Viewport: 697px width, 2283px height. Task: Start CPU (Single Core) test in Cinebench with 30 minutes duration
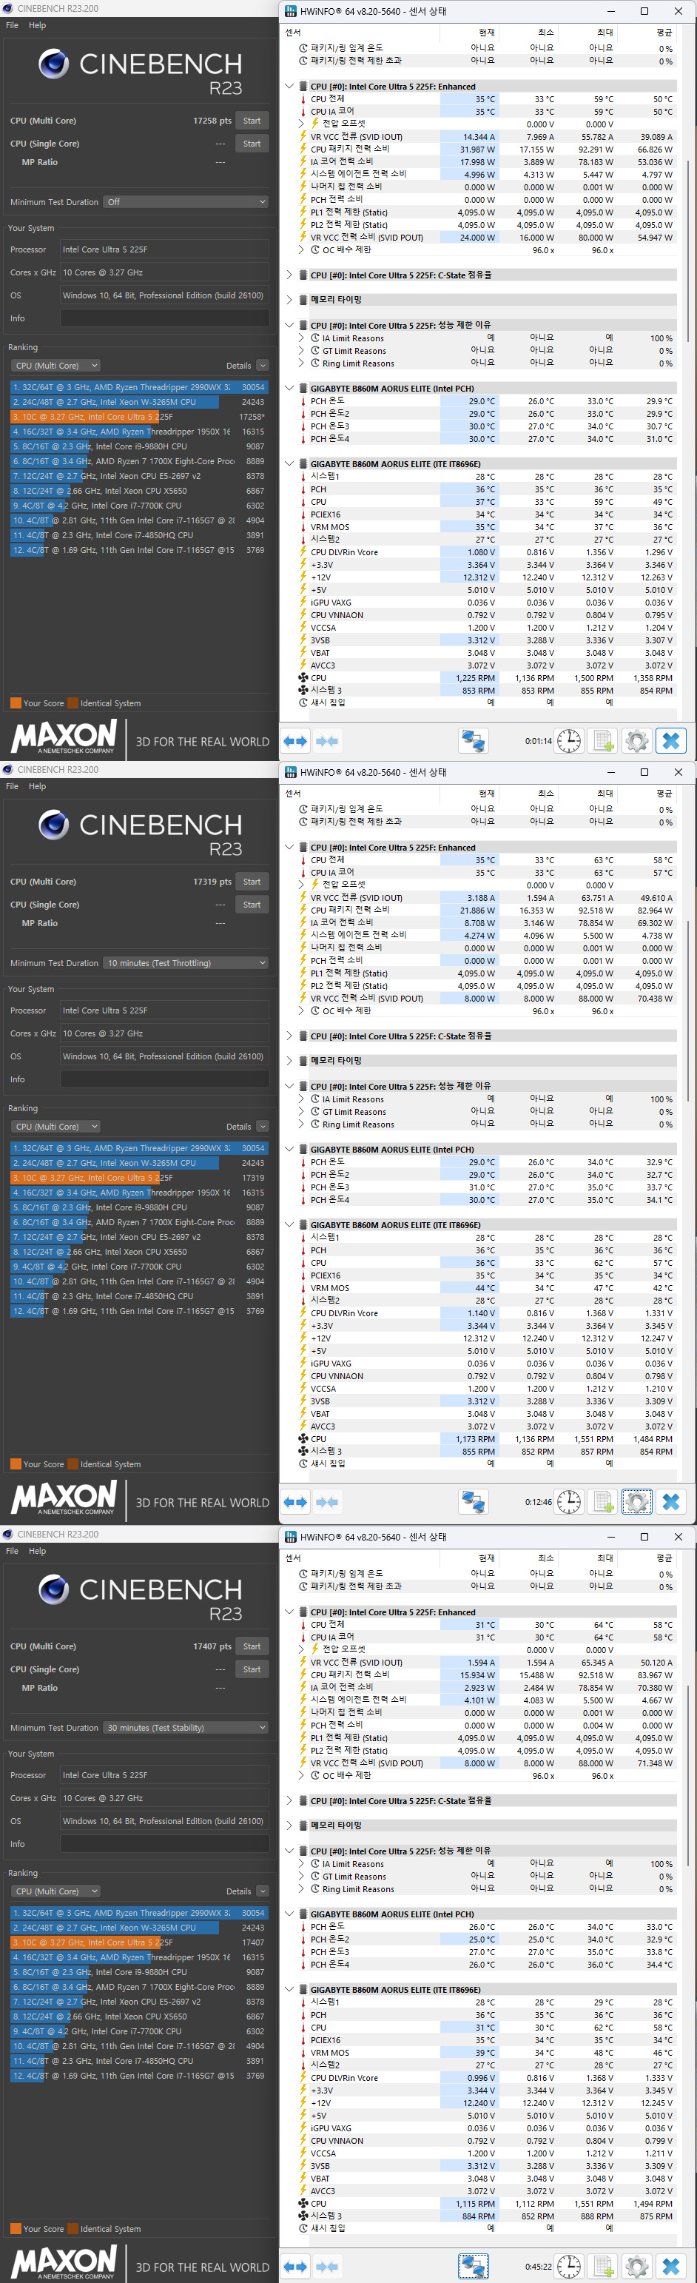[x=252, y=1669]
